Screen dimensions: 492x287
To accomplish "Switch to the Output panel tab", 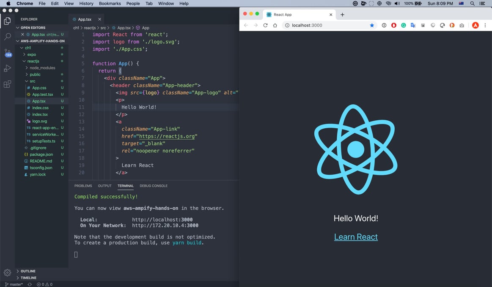I will coord(105,186).
